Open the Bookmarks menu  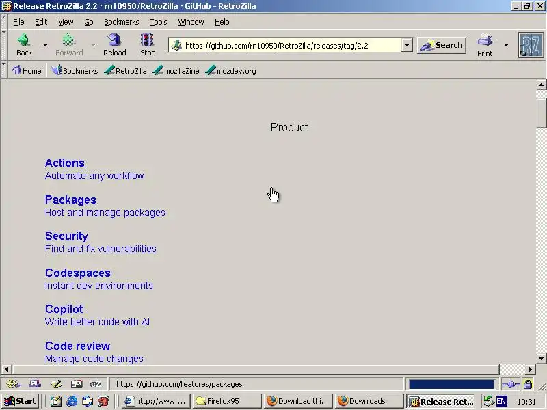tap(122, 22)
